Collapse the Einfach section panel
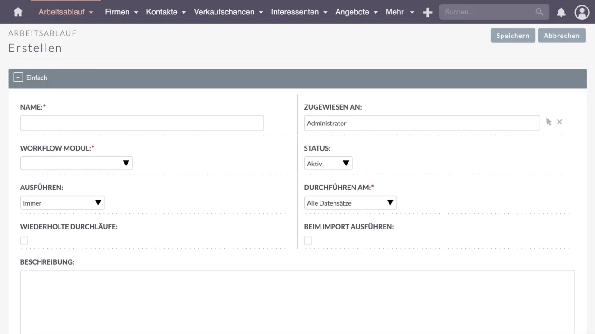This screenshot has height=334, width=595. 18,77
